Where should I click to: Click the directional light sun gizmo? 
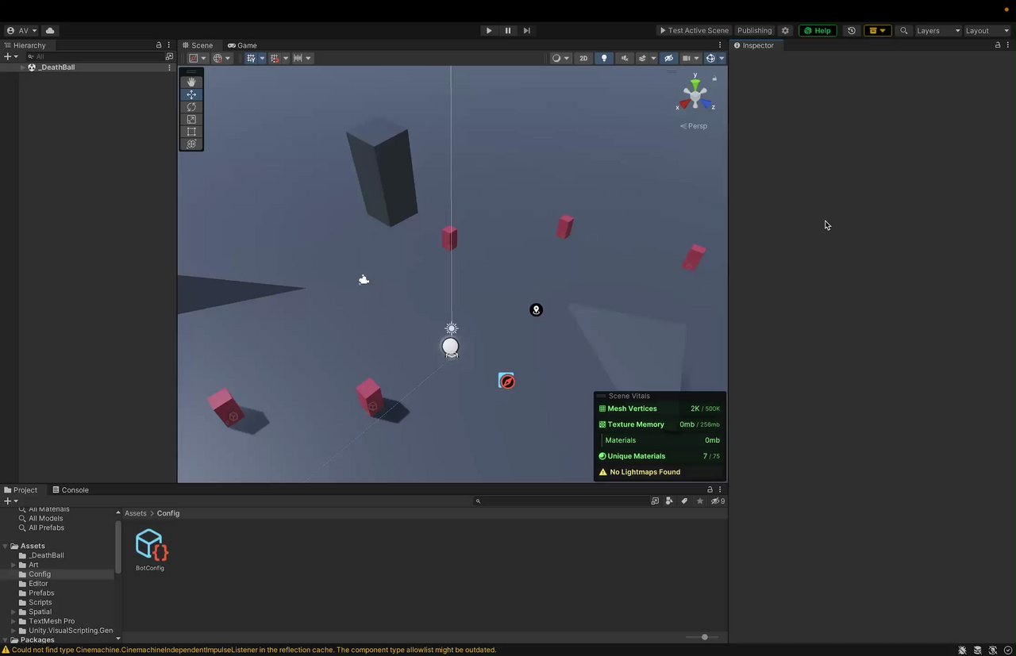[452, 328]
